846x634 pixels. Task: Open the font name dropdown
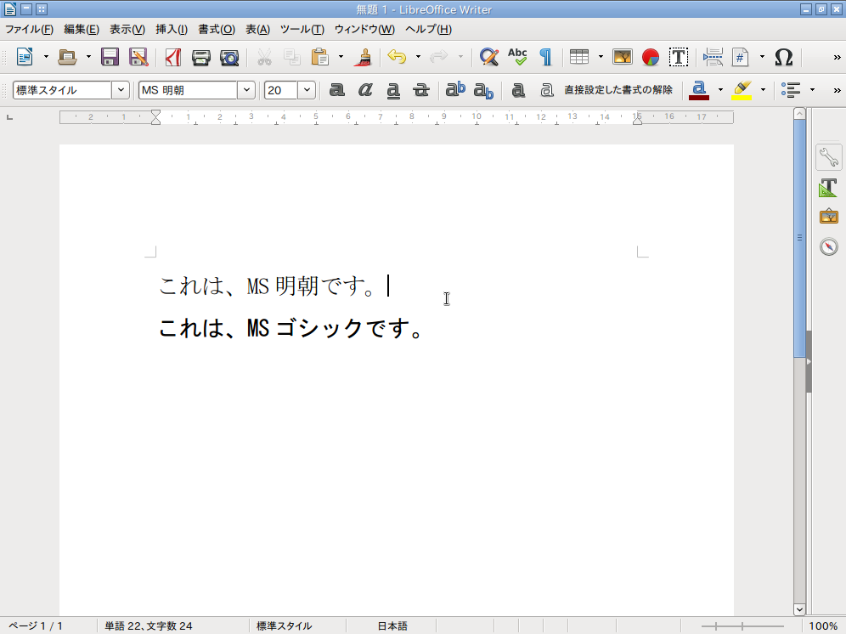pyautogui.click(x=246, y=90)
